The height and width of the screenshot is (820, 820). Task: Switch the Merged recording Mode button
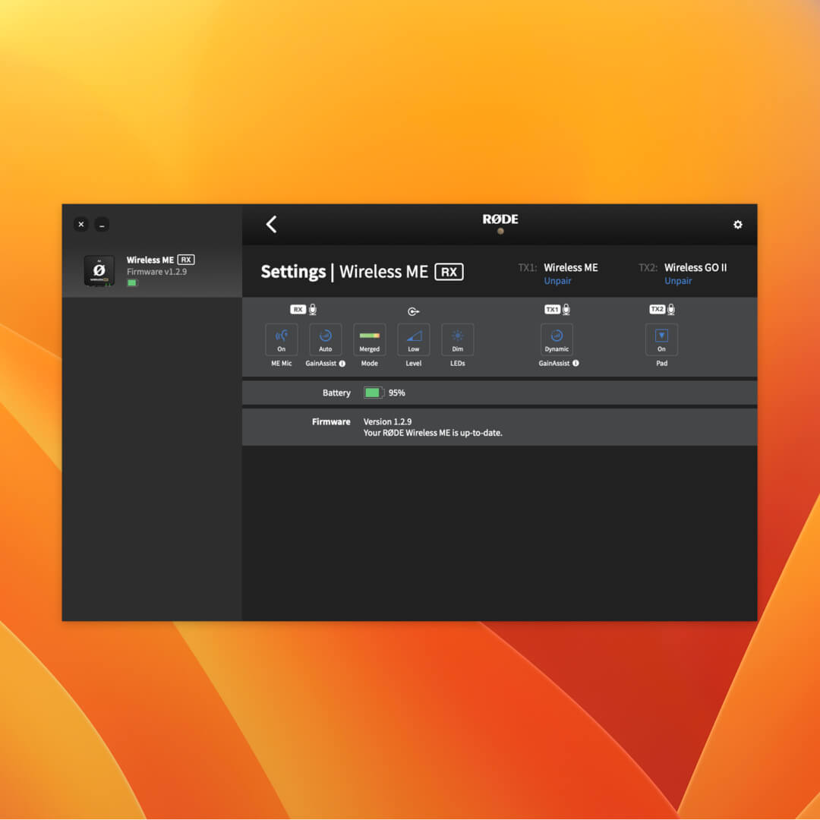click(369, 339)
